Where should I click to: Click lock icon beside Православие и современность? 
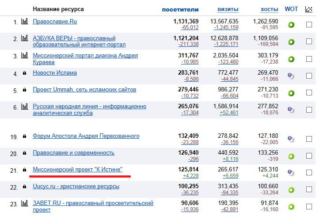click(24, 153)
